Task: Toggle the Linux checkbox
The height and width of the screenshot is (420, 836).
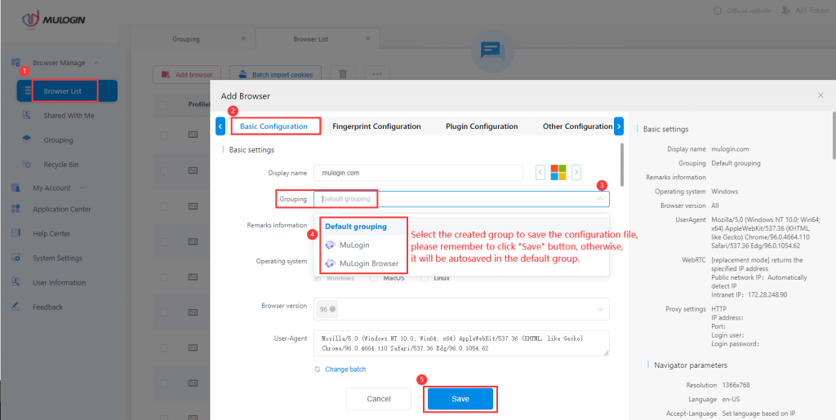Action: coord(425,278)
